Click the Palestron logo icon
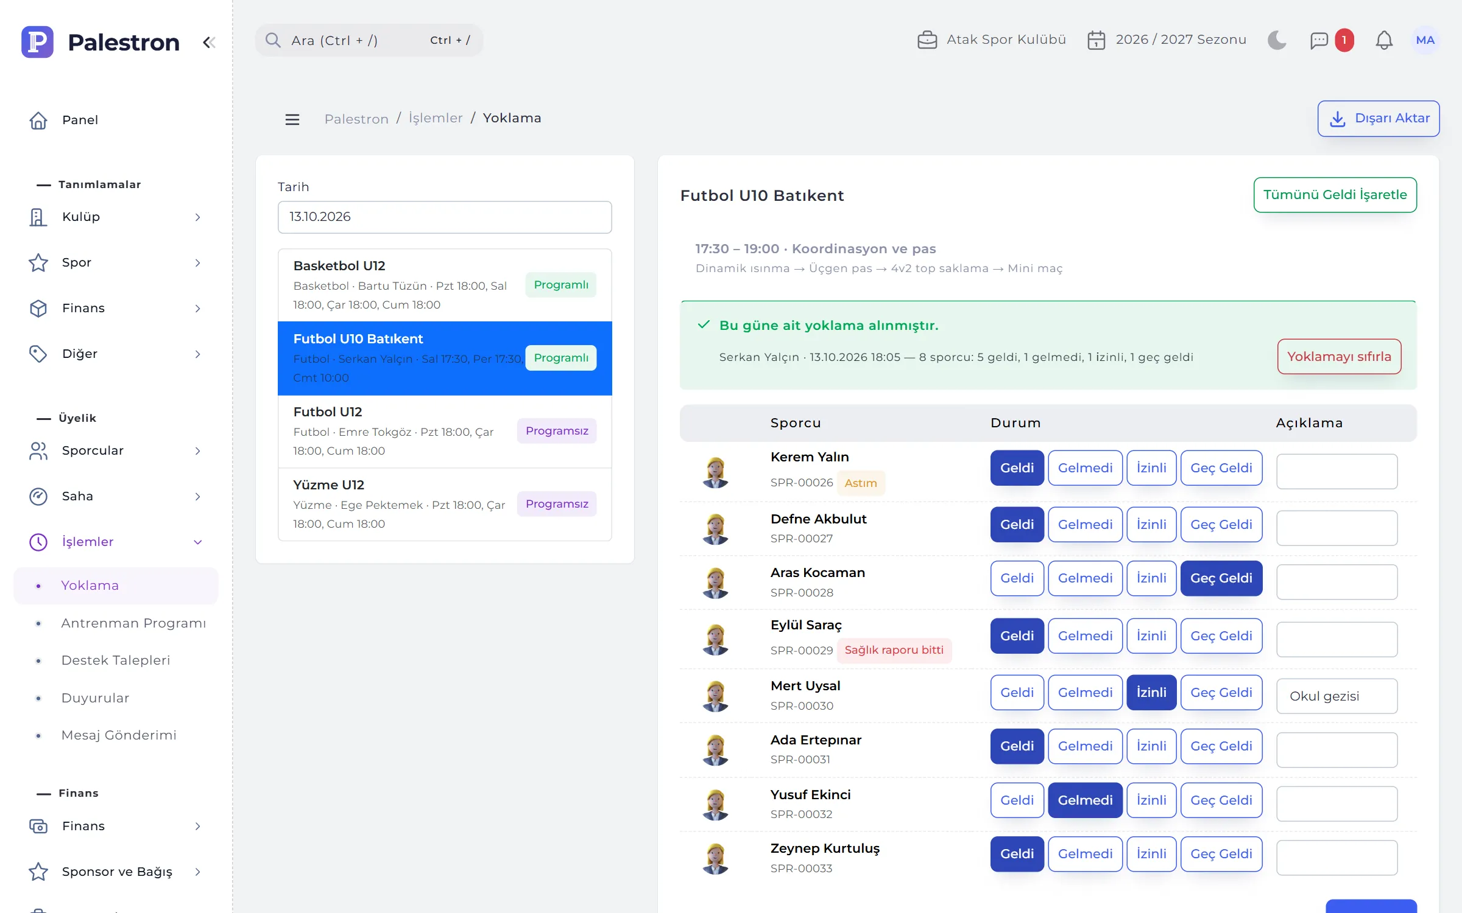 37,42
